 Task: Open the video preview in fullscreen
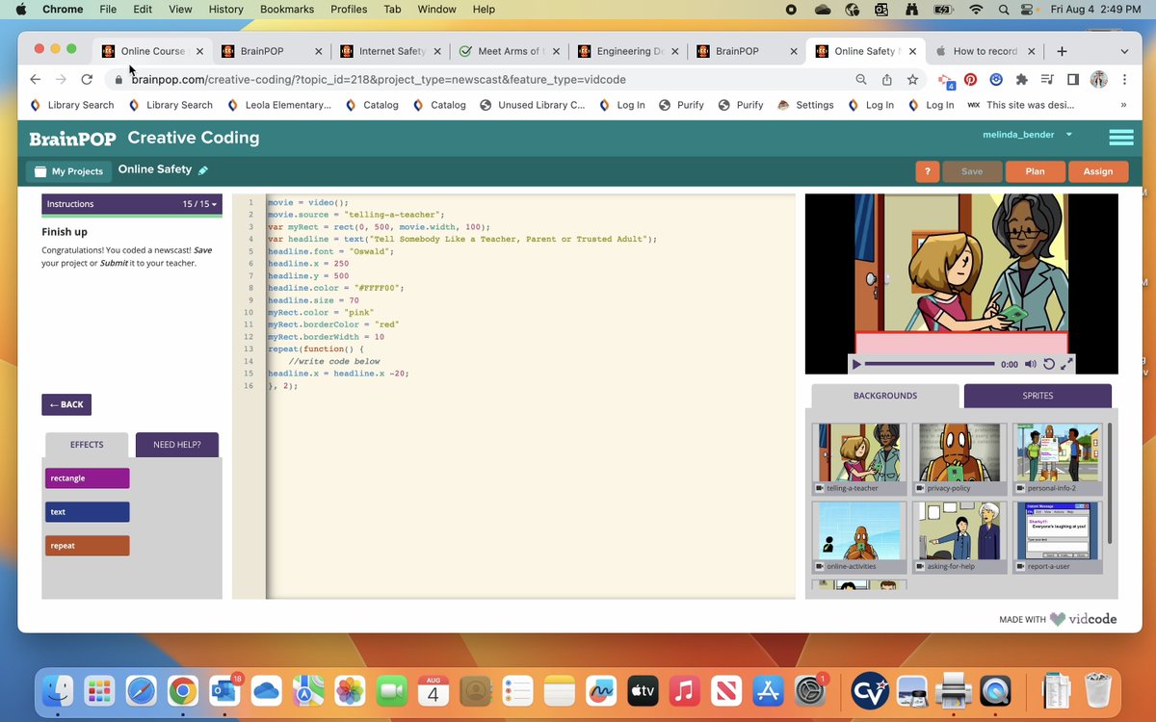pos(1066,365)
